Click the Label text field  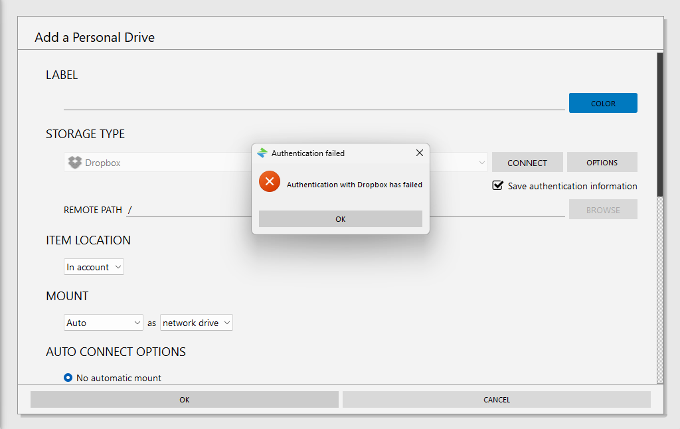(313, 102)
